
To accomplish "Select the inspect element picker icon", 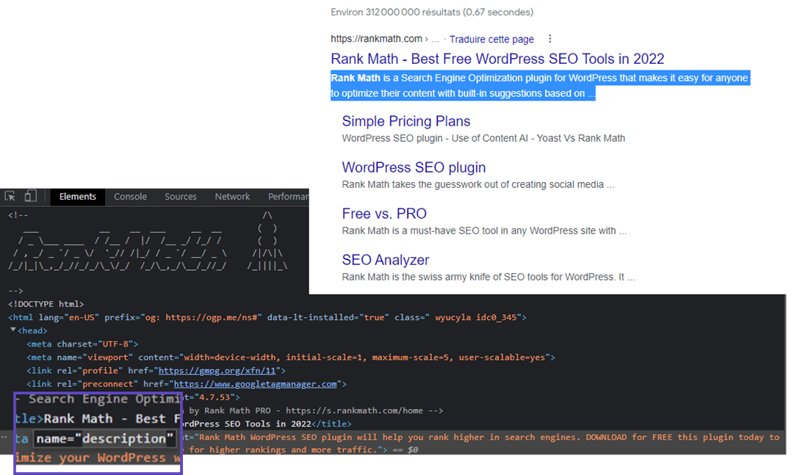I will [x=10, y=196].
